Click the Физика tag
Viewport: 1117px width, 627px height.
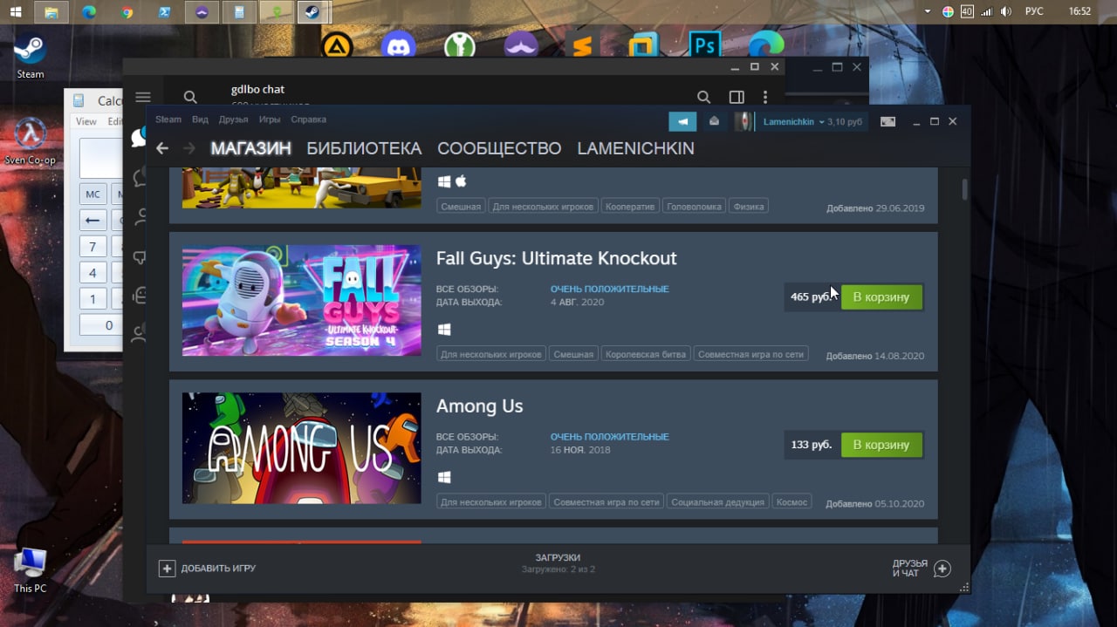[x=749, y=207]
